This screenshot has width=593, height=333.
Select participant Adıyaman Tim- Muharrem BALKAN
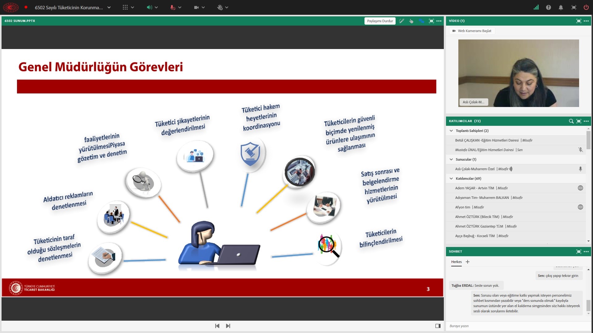(x=516, y=198)
